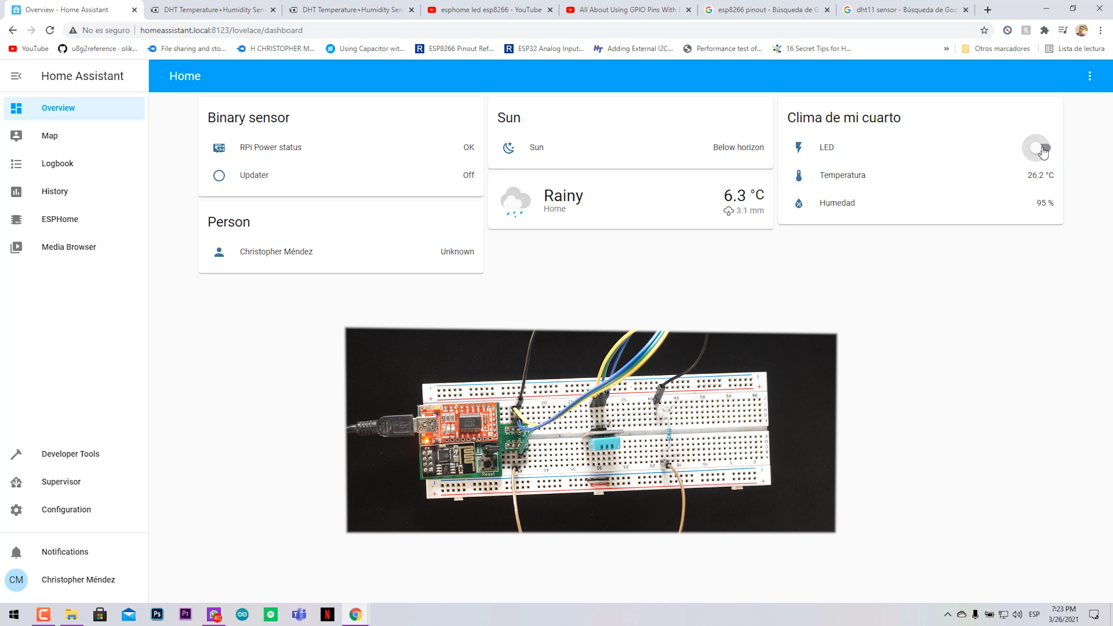Click the Notifications bell icon
The image size is (1113, 626).
16,552
